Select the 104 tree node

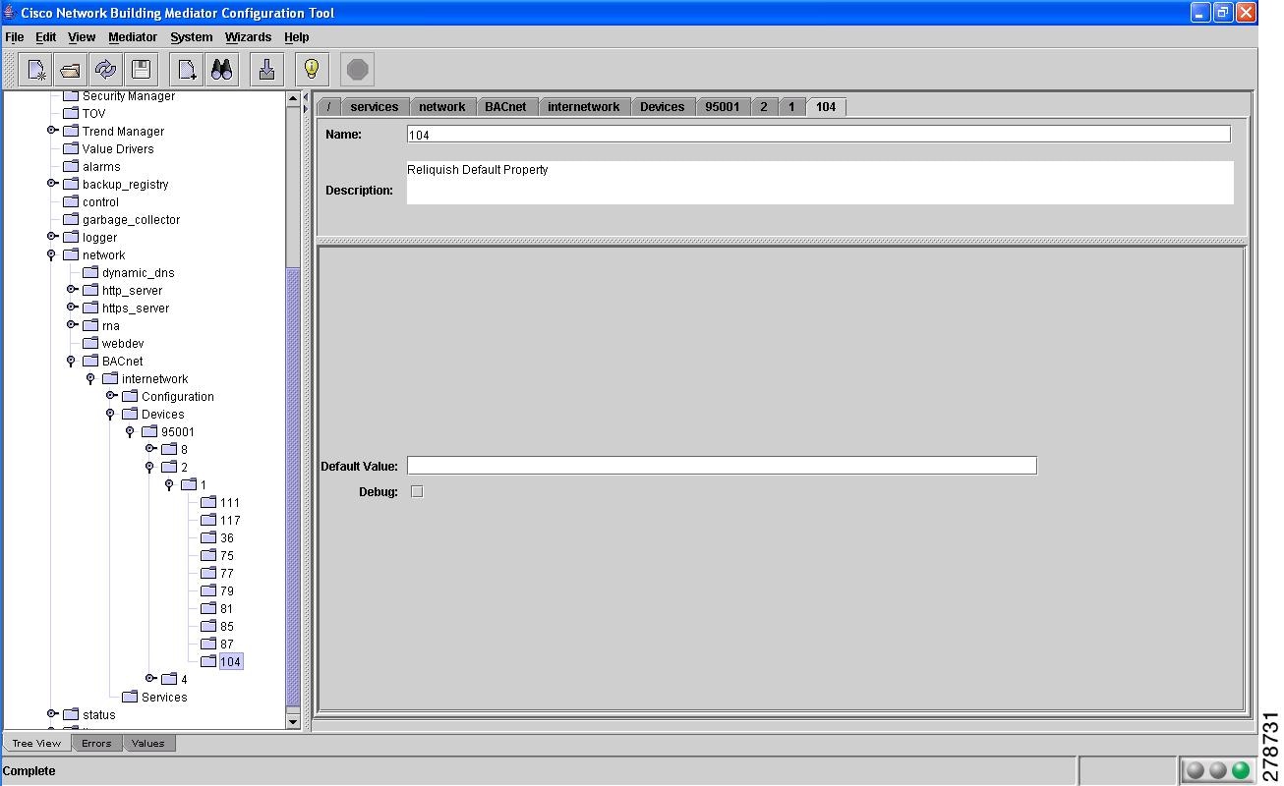click(x=231, y=661)
